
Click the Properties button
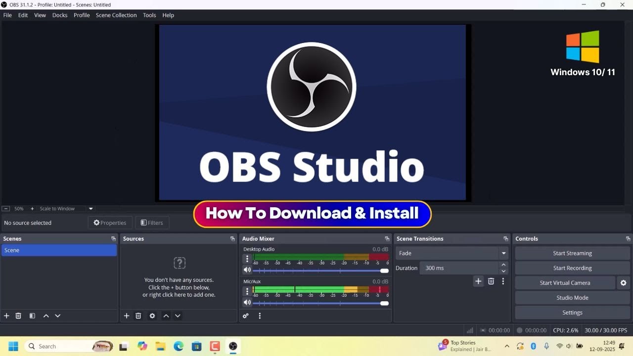pyautogui.click(x=110, y=222)
